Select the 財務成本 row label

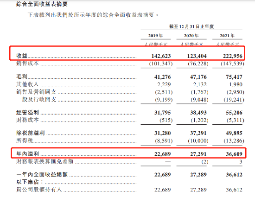[x=27, y=120]
